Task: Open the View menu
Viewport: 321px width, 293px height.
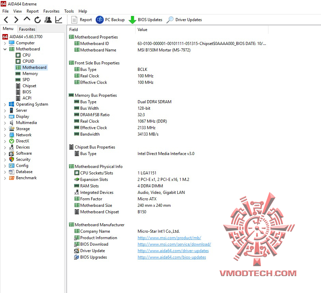Action: (x=18, y=11)
